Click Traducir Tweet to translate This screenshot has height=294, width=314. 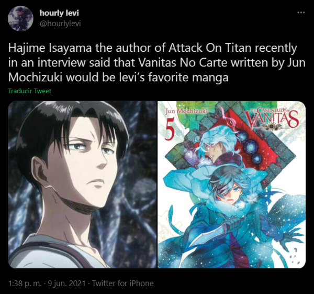[30, 91]
